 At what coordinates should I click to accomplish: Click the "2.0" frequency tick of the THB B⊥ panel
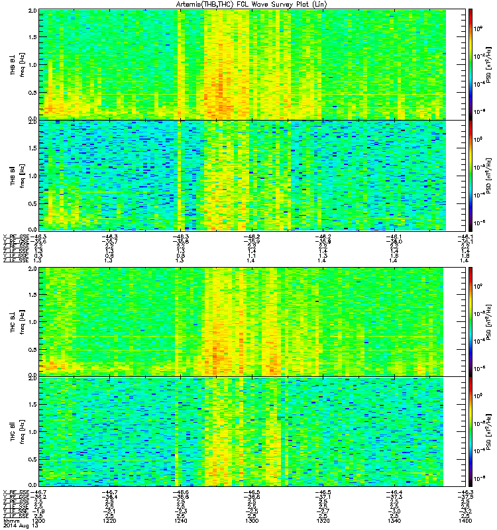pos(32,11)
